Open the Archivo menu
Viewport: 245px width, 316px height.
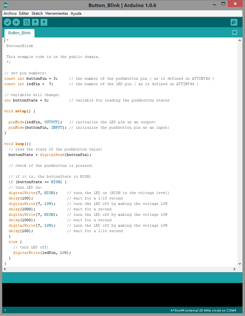(10, 13)
